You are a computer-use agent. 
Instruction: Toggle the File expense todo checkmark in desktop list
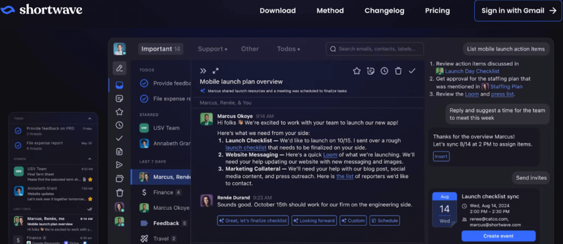[144, 98]
